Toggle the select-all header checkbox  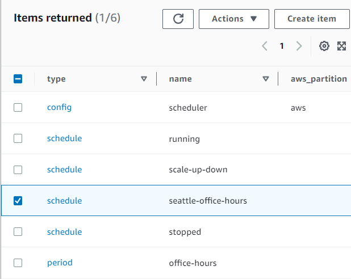click(18, 79)
